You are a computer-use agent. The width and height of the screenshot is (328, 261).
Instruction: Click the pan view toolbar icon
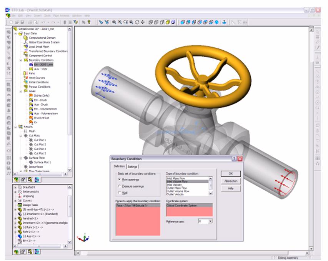[143, 22]
